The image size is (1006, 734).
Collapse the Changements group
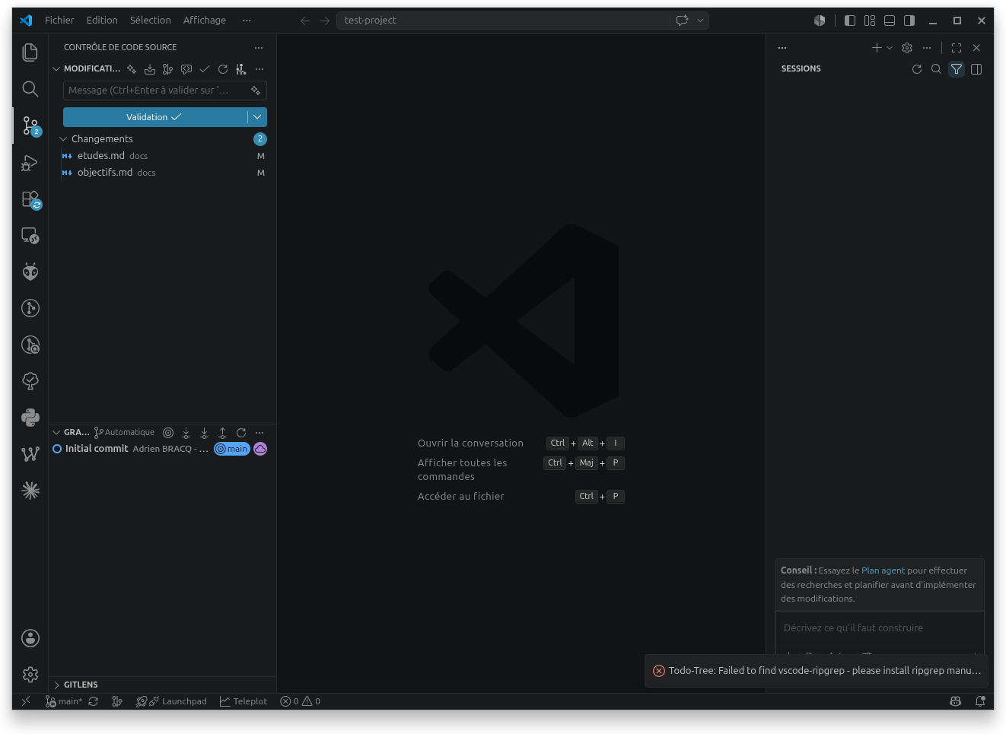[x=63, y=139]
